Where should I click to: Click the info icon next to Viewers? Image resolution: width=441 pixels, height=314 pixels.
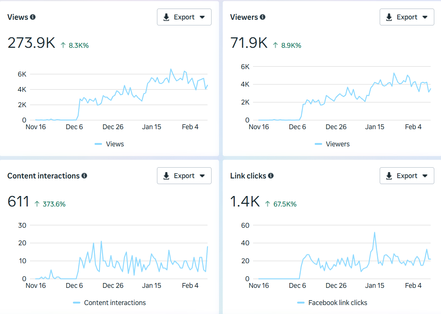[x=263, y=17]
